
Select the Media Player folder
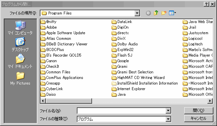(x=197, y=55)
